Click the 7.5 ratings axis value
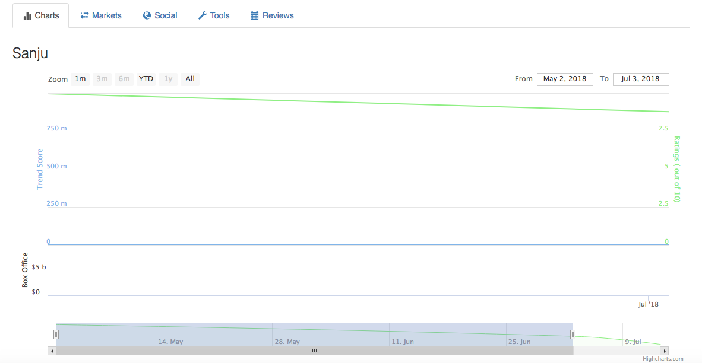The width and height of the screenshot is (702, 363). (x=663, y=128)
